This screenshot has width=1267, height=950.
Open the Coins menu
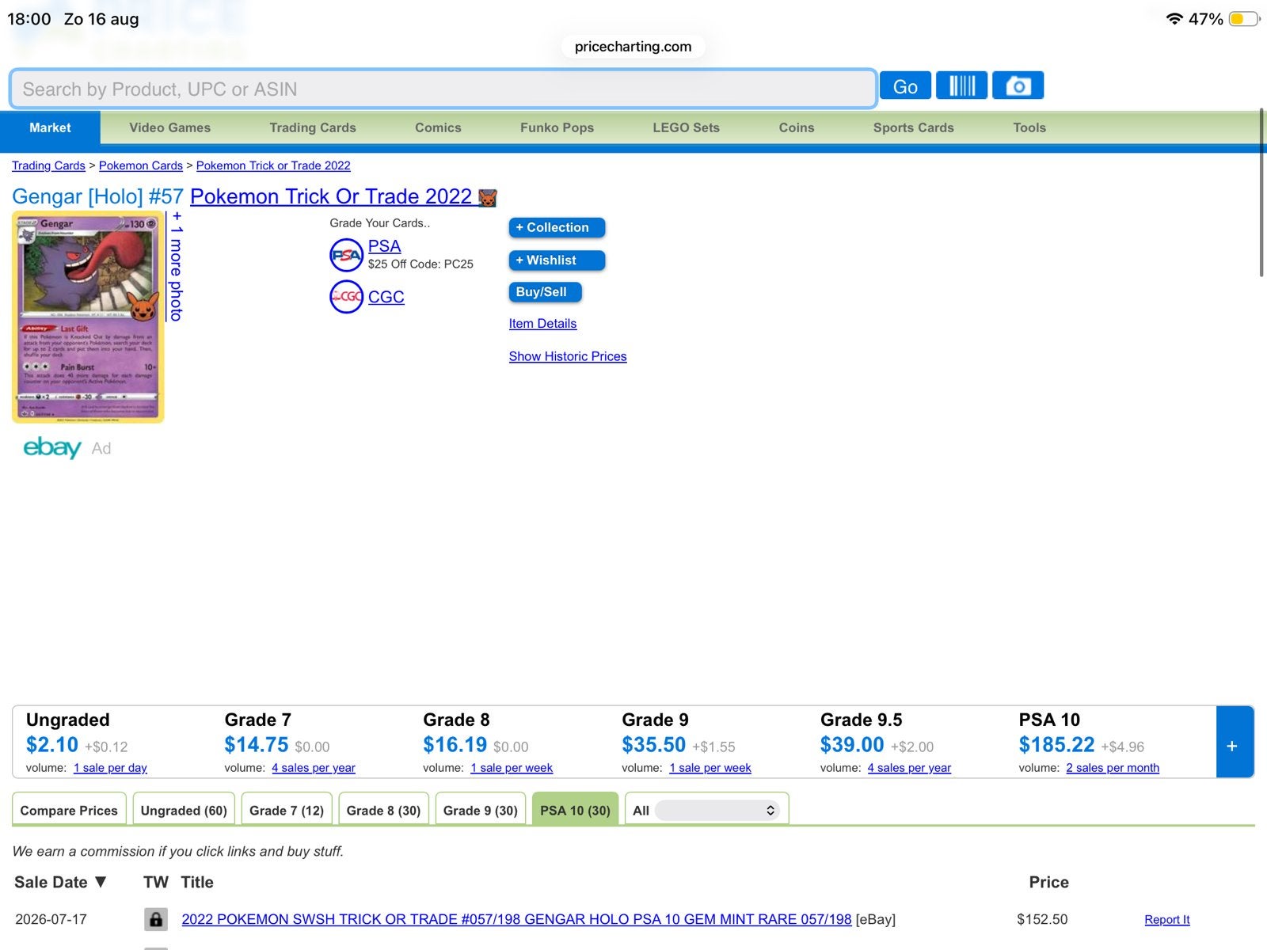[797, 127]
